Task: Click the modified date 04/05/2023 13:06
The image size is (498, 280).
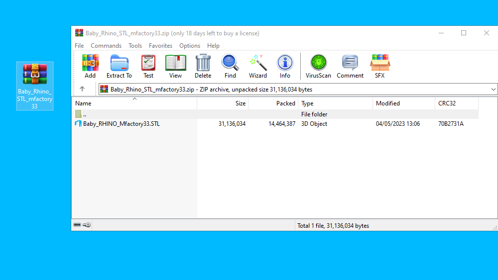Action: click(397, 124)
